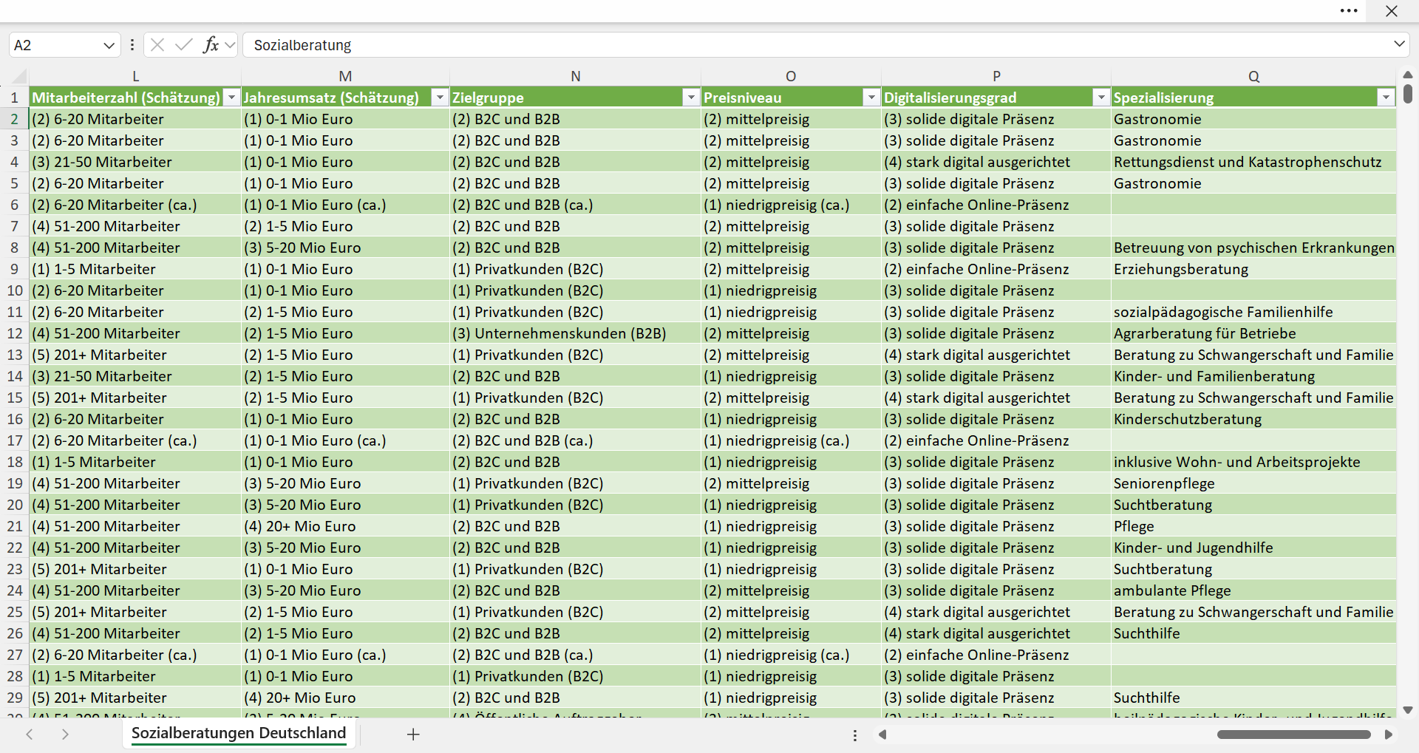
Task: Click the cancel formula entry X icon
Action: (x=157, y=45)
